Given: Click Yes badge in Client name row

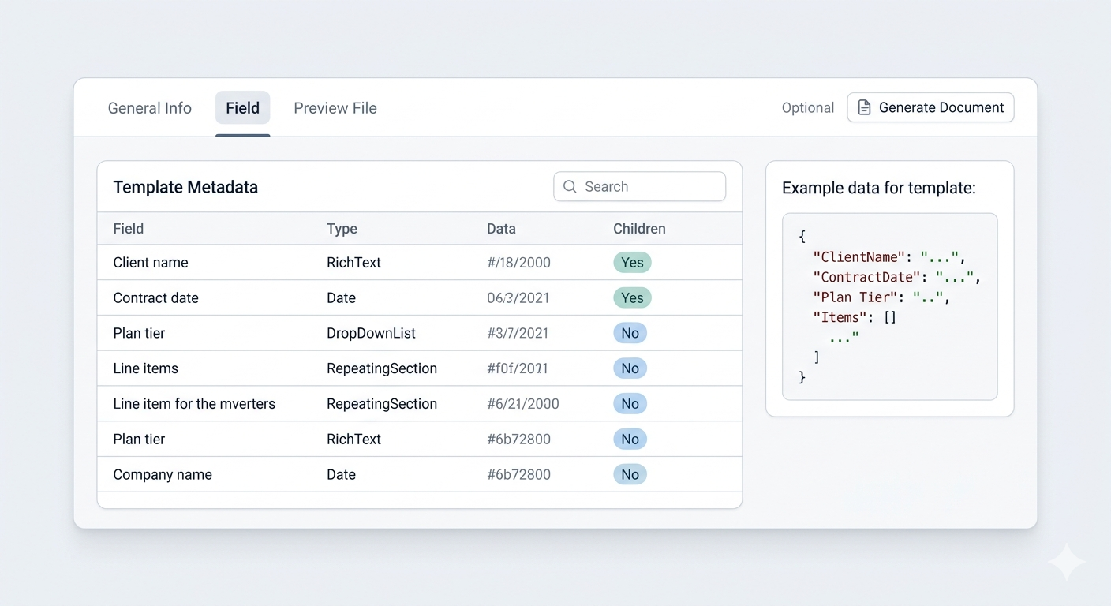Looking at the screenshot, I should click(632, 263).
